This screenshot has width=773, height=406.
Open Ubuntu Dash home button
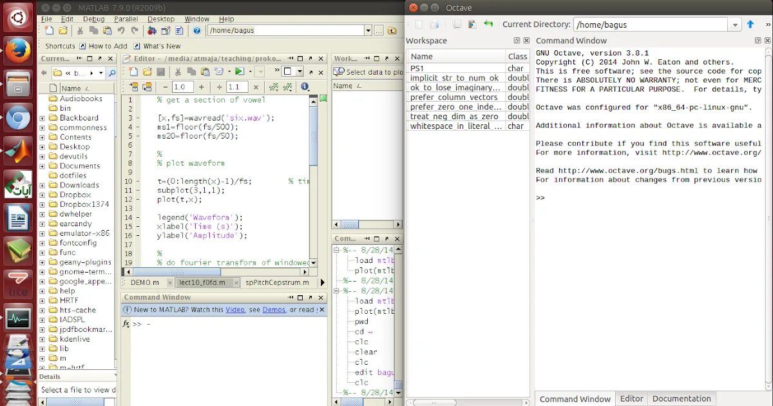coord(18,17)
